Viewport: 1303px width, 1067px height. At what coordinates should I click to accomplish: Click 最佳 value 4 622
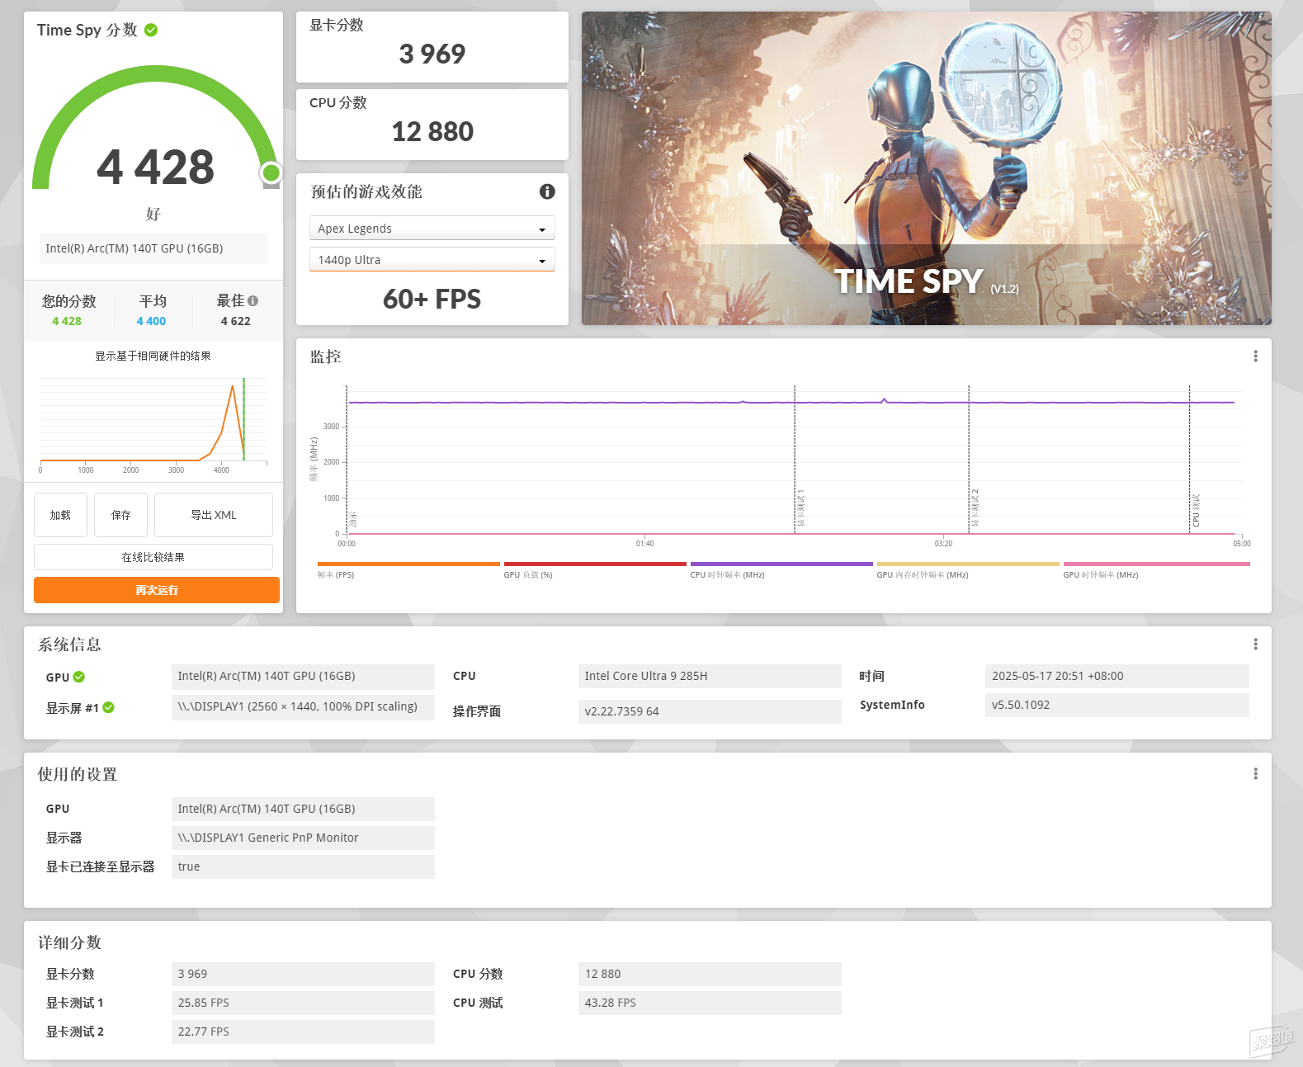235,321
